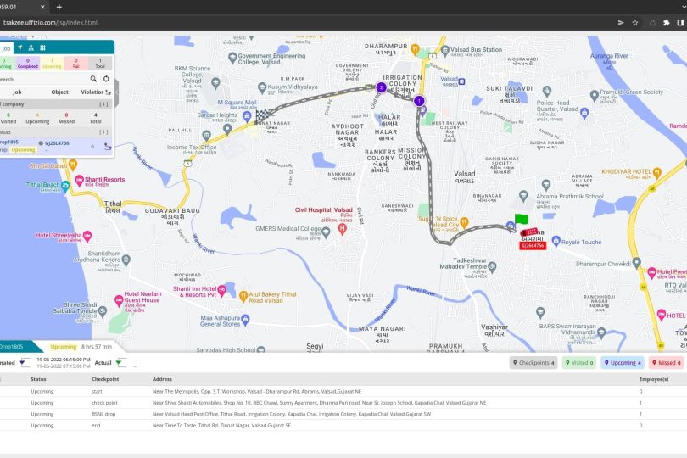Click the search magnifier icon
This screenshot has width=687, height=458.
point(94,79)
